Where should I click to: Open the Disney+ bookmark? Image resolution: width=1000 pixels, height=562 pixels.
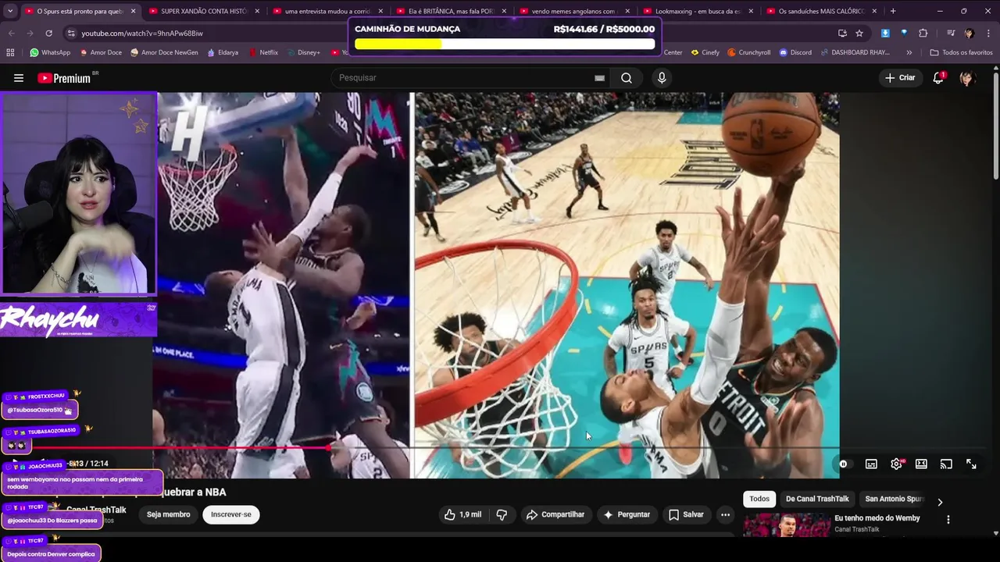(303, 52)
